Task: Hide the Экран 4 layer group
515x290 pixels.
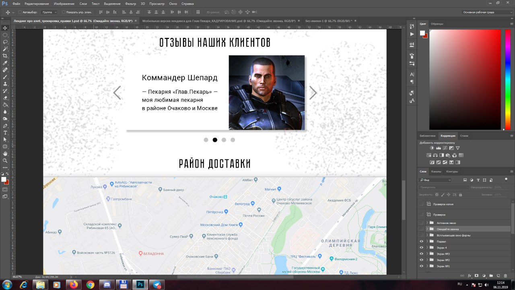Action: pyautogui.click(x=421, y=247)
